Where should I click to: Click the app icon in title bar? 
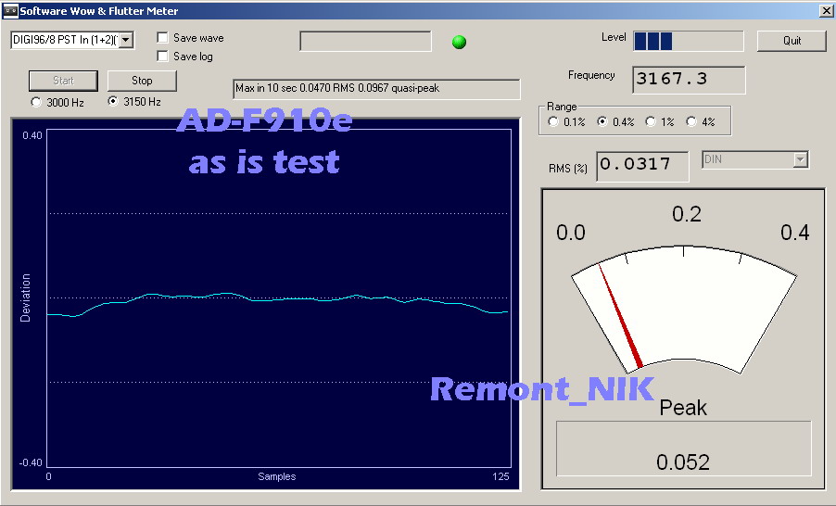click(9, 10)
